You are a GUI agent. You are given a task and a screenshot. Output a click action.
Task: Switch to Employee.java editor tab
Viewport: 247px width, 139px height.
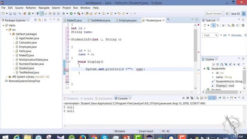coord(126,20)
